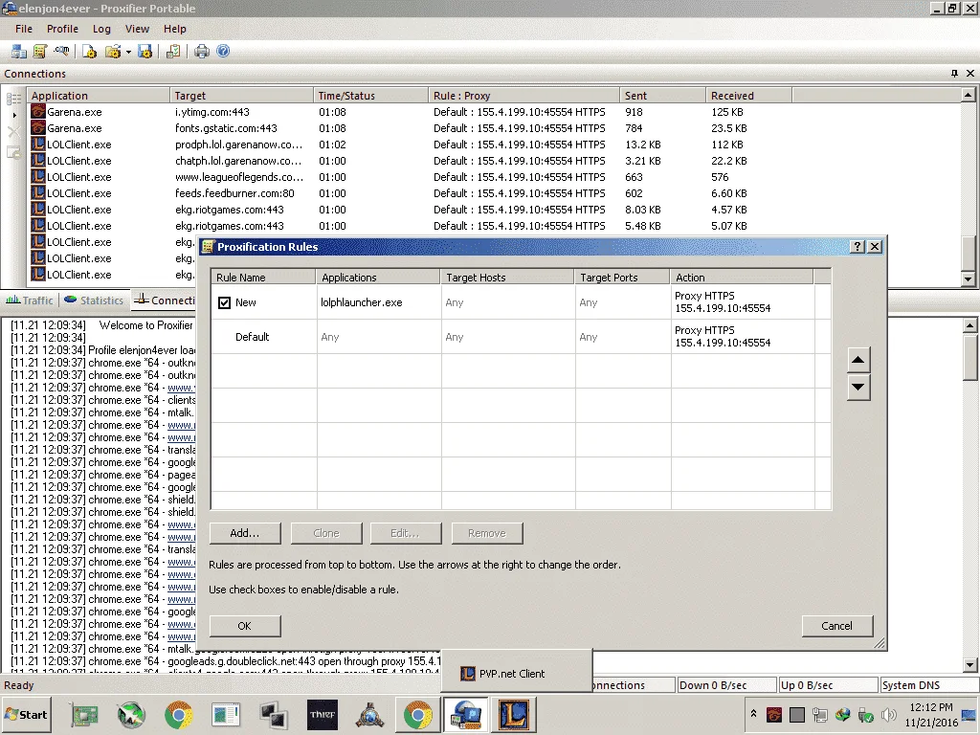The image size is (980, 735).
Task: Click the clipboard checklist toolbar icon
Action: pos(173,52)
